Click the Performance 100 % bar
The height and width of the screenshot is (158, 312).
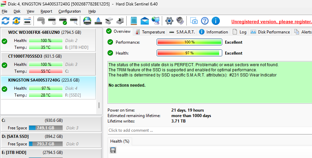189,42
